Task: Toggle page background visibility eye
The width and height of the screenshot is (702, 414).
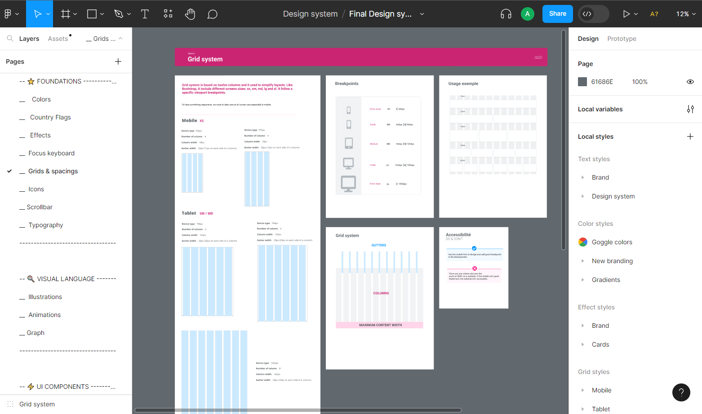Action: click(x=690, y=82)
